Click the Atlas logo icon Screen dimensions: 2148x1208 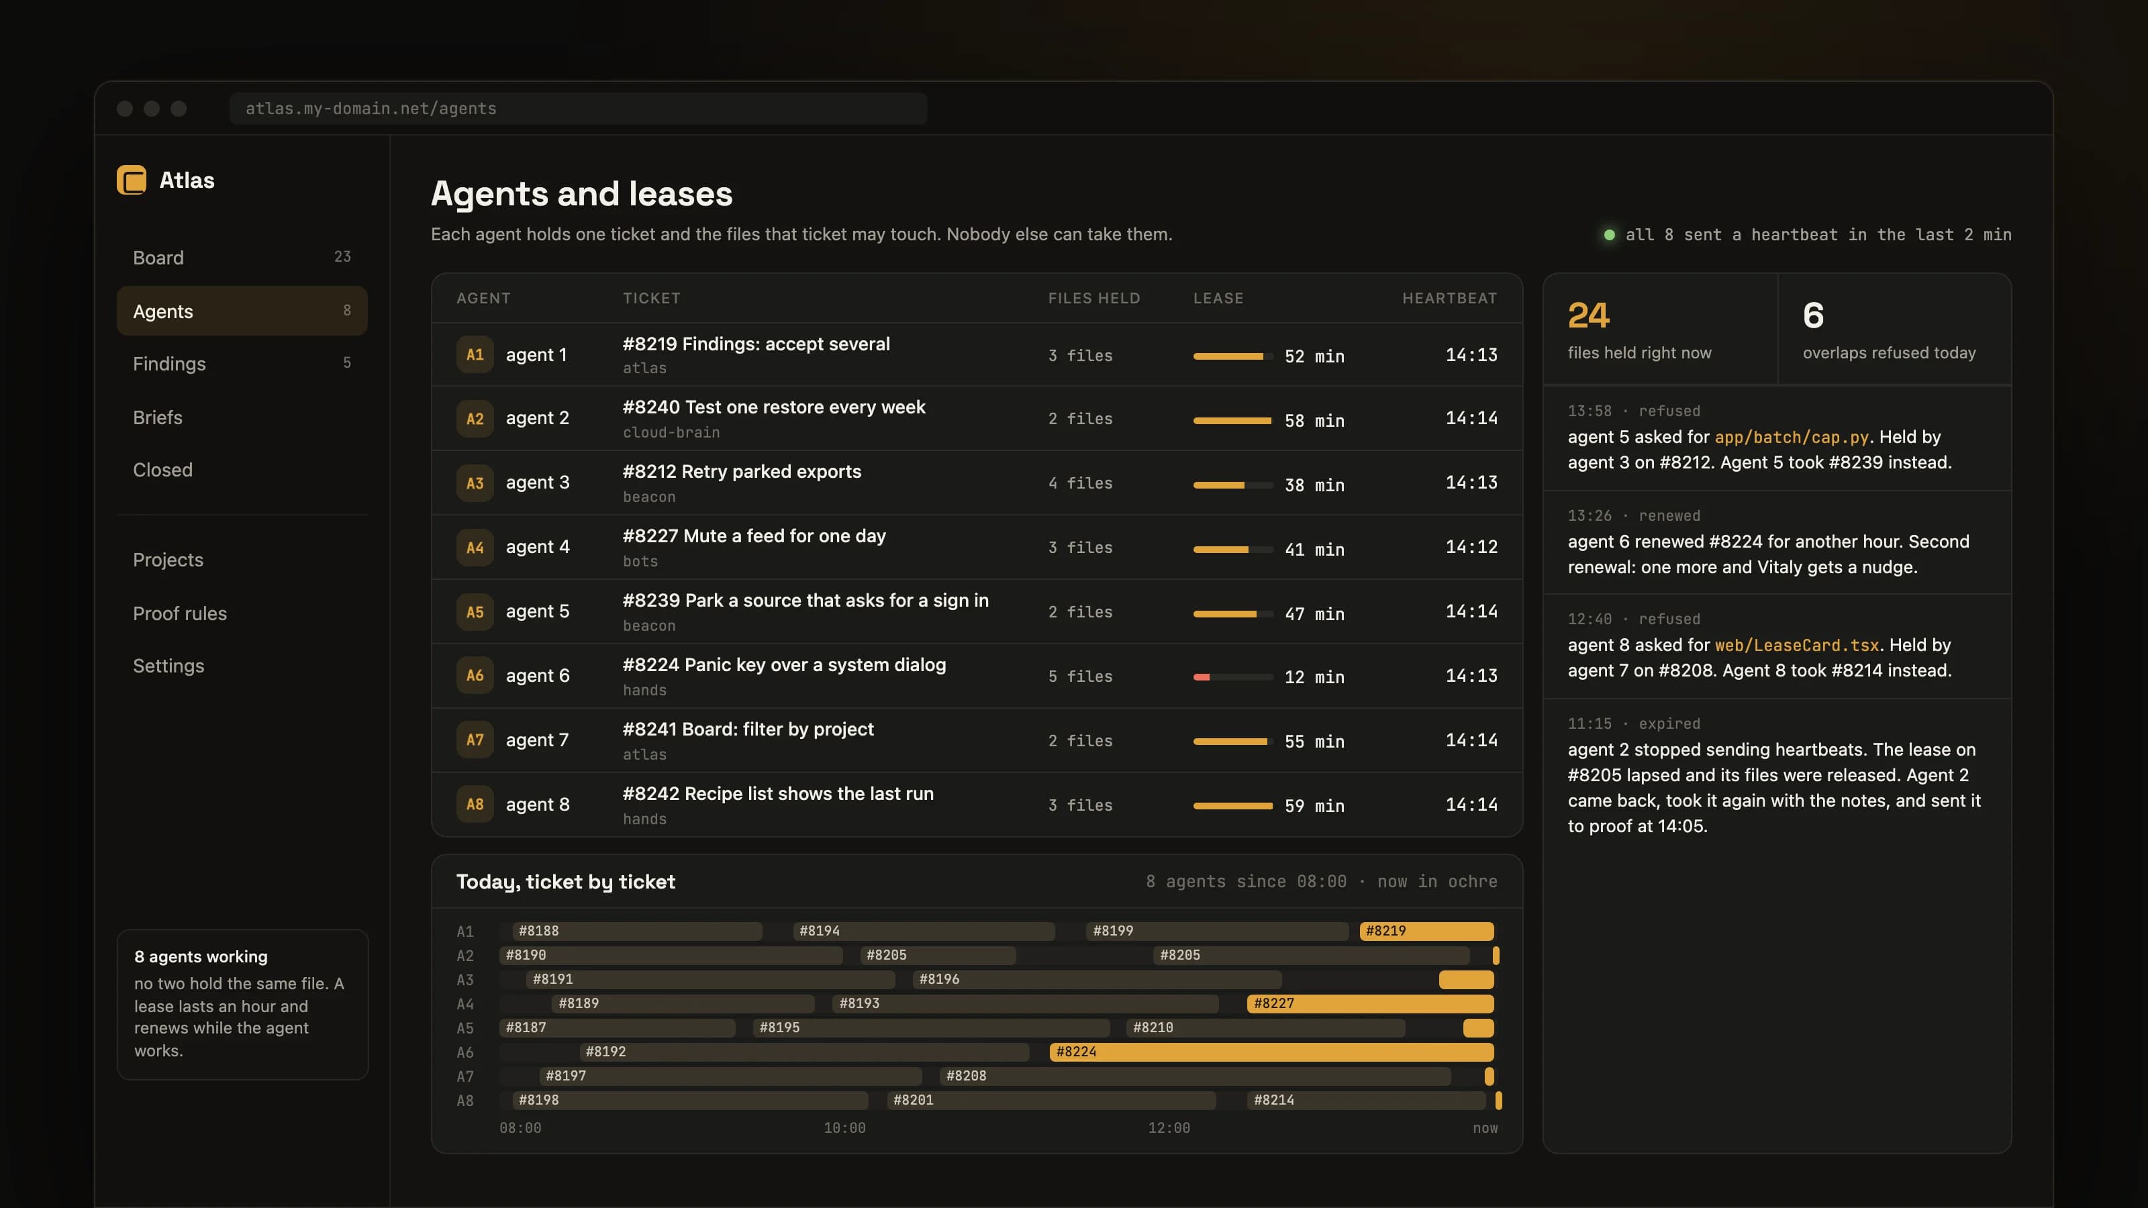click(132, 180)
